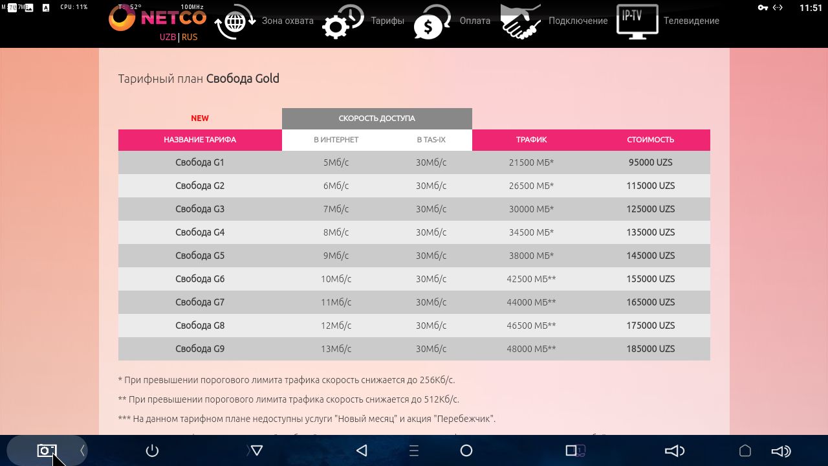Click the В ИНТЕРНЕТ subheader
Screen dimensions: 828x466
point(336,140)
